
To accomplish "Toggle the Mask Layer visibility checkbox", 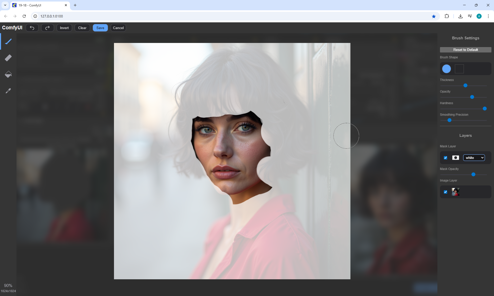I will tap(446, 158).
